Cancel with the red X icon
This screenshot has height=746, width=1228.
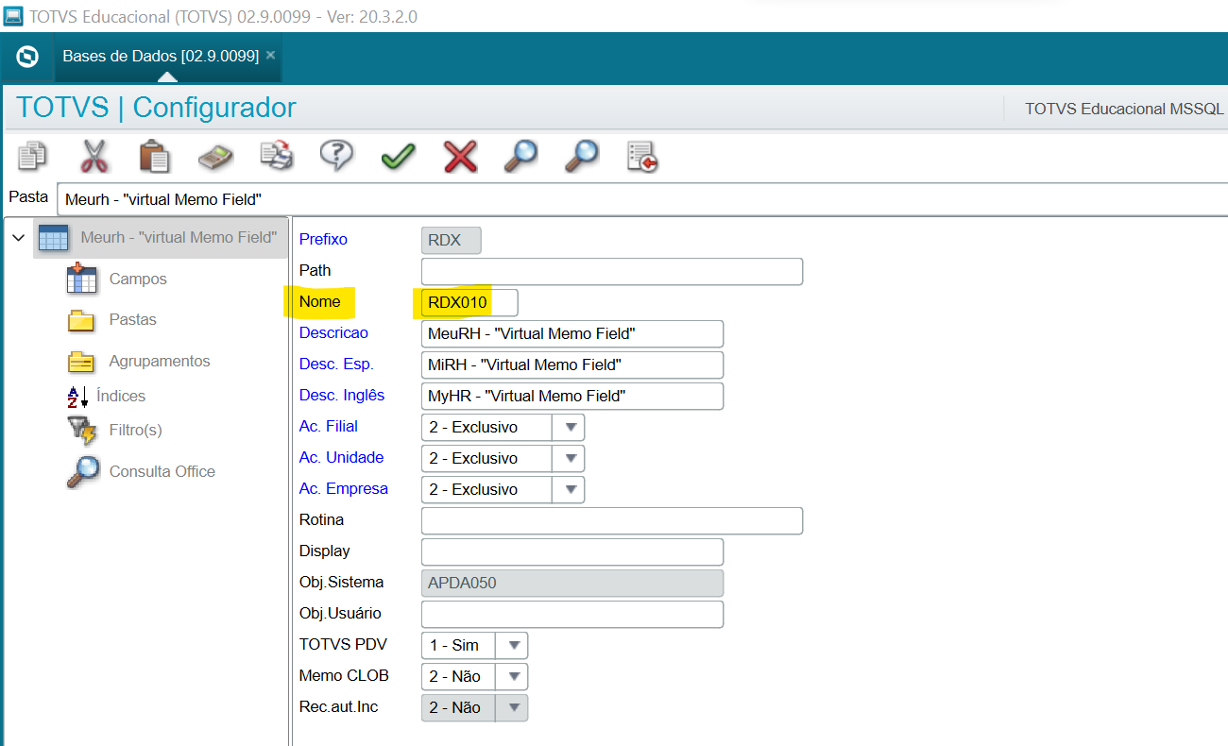[460, 157]
